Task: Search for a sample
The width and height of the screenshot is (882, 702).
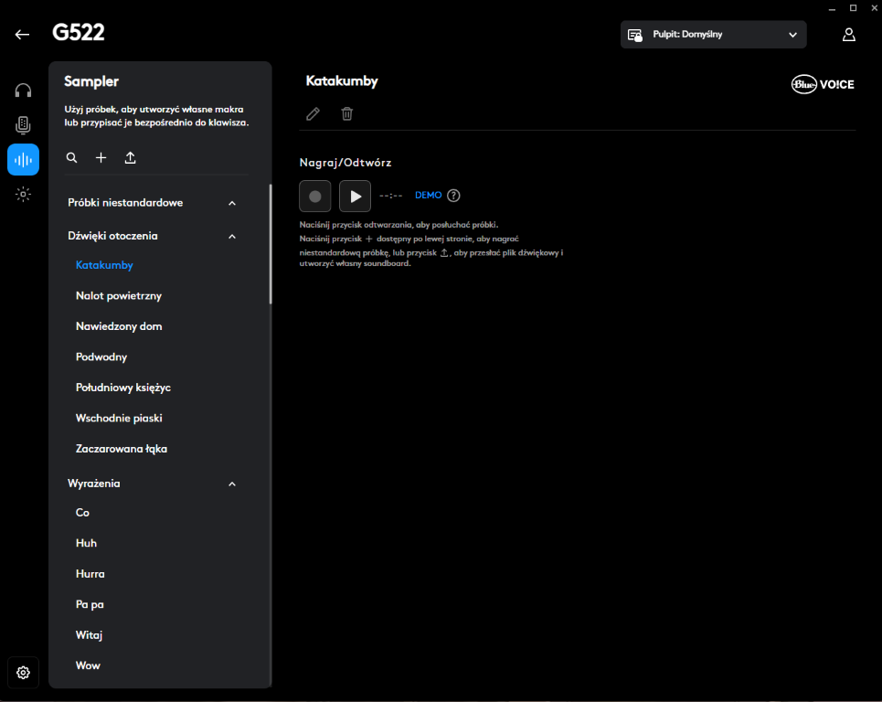Action: pyautogui.click(x=71, y=157)
